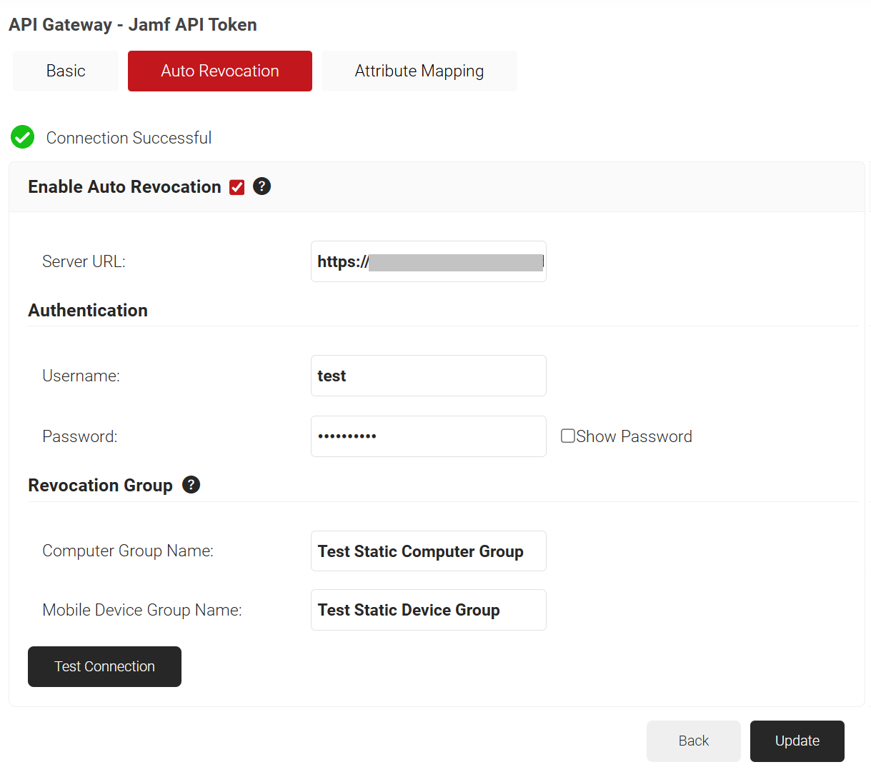
Task: Uncheck the Enable Auto Revocation checkbox
Action: coord(237,187)
